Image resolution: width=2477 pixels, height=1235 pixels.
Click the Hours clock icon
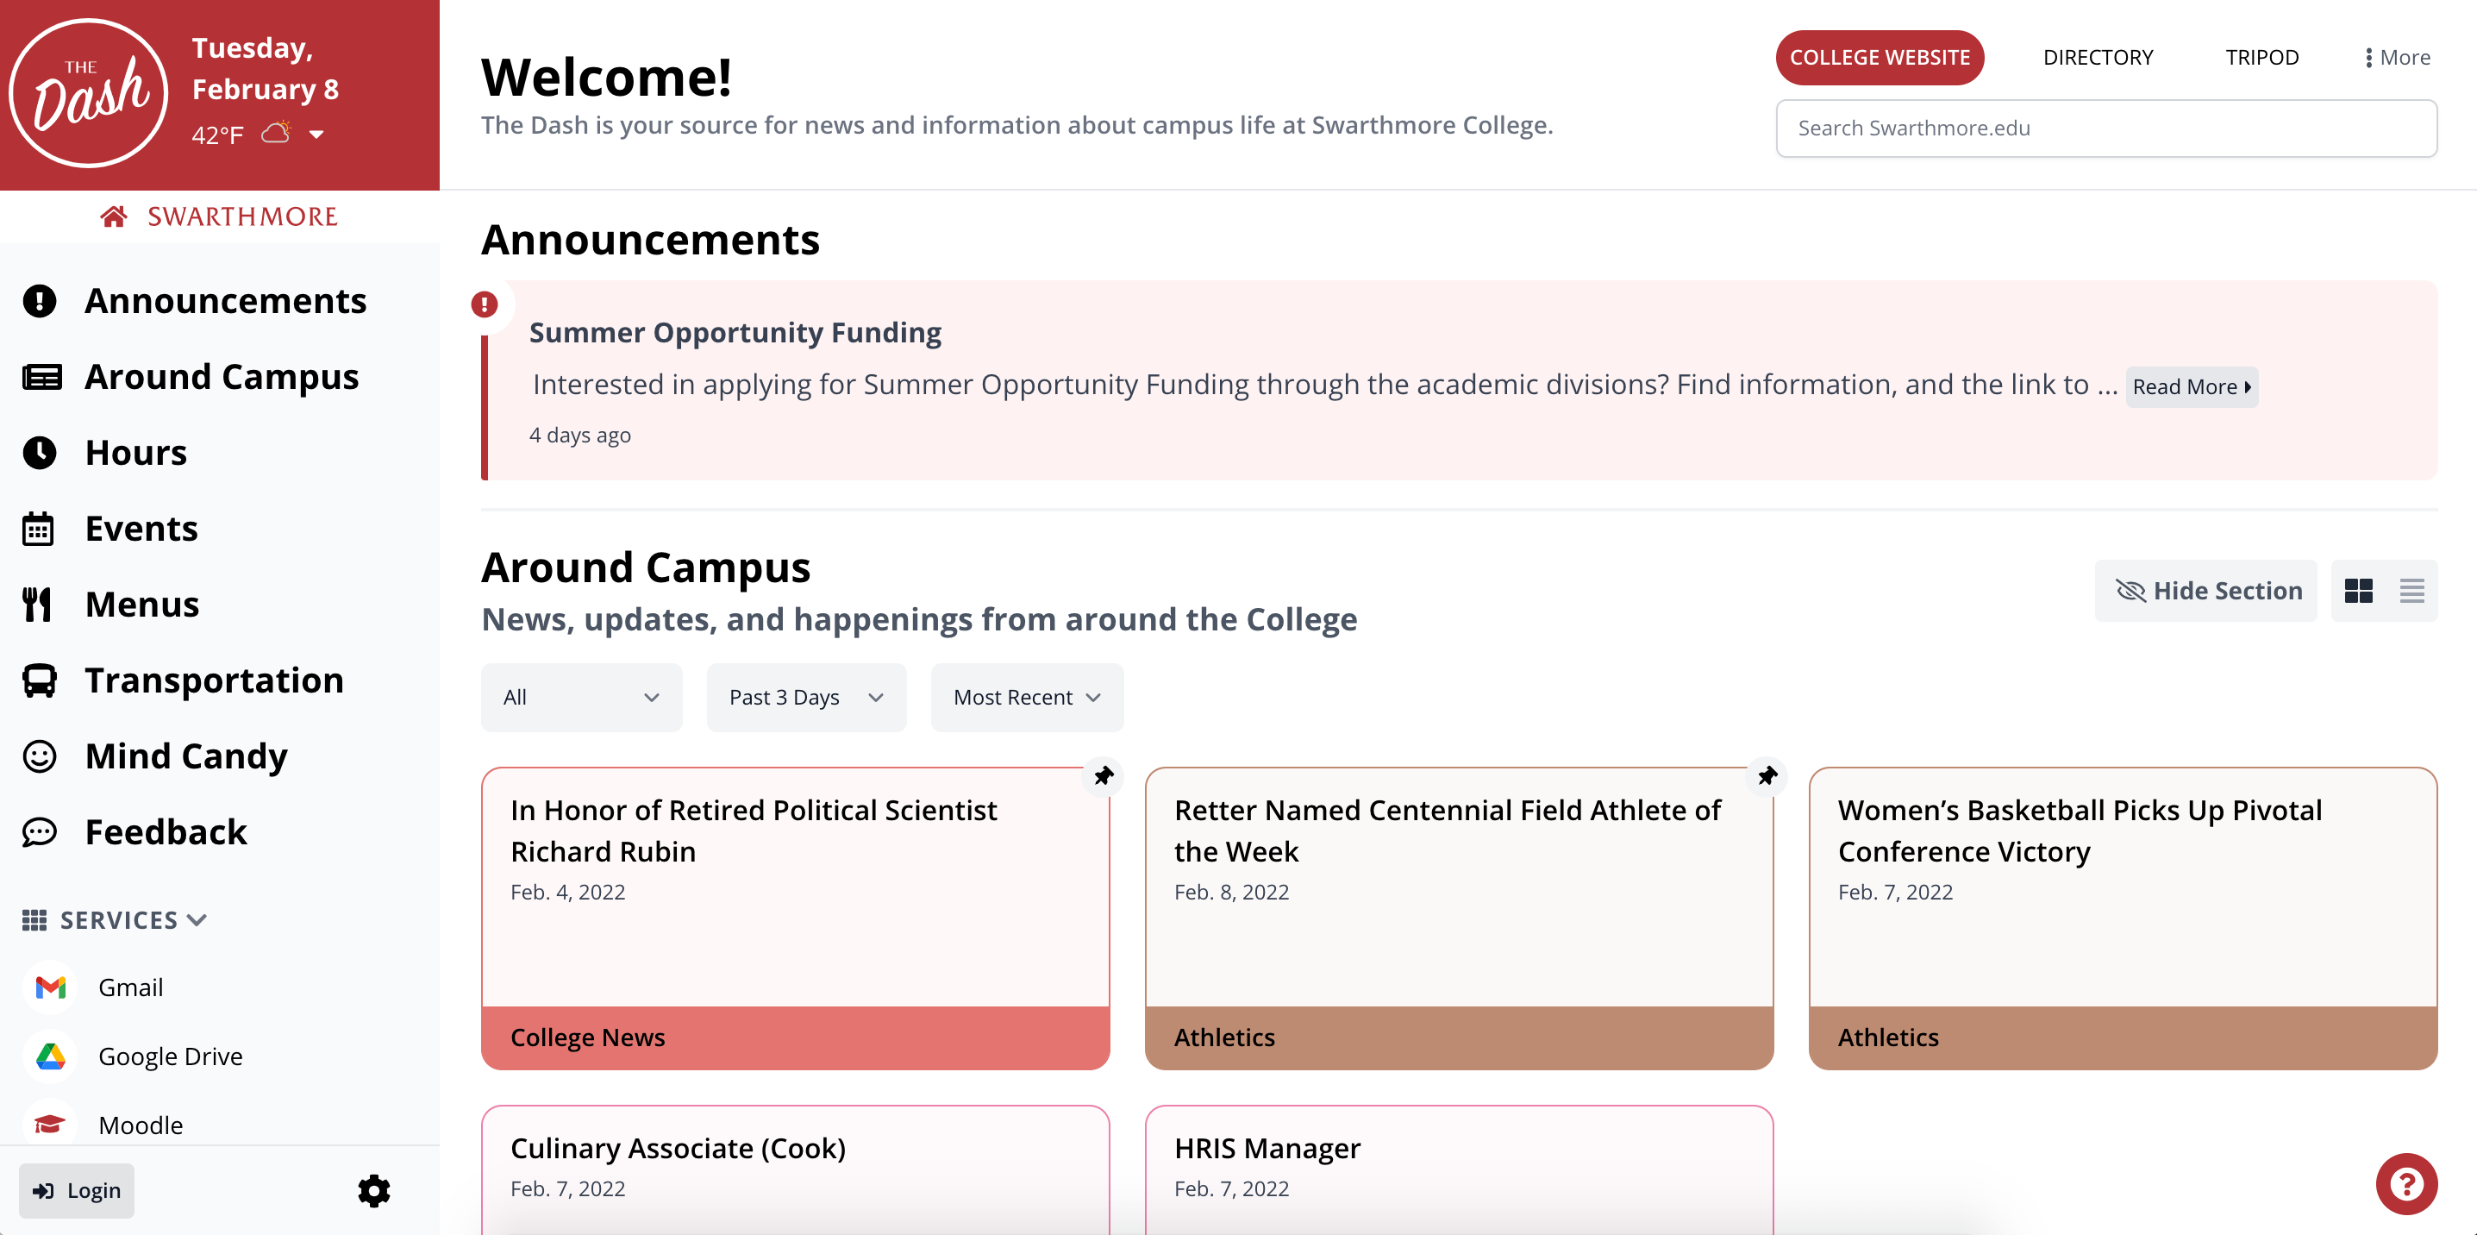(x=40, y=452)
